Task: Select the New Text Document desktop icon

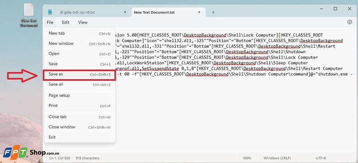Action: click(x=29, y=15)
